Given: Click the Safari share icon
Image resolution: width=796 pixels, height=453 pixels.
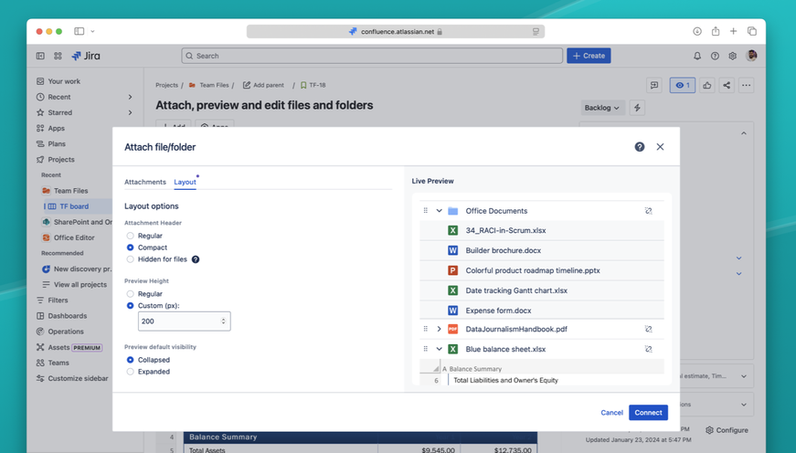Looking at the screenshot, I should click(716, 31).
